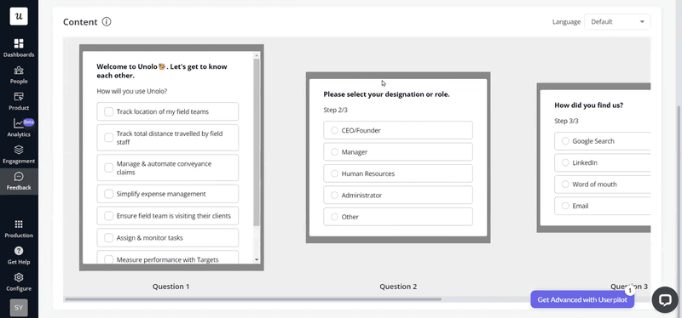Click the Question 1 survey scrollbar
This screenshot has height=318, width=682.
click(257, 142)
